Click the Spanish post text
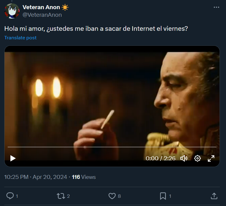Screen dimensions: 226x206 tap(96, 28)
